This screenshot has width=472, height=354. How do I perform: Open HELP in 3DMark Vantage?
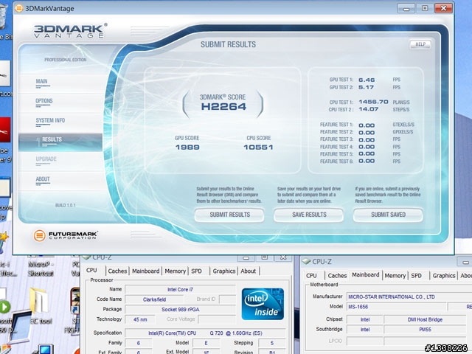pos(420,44)
